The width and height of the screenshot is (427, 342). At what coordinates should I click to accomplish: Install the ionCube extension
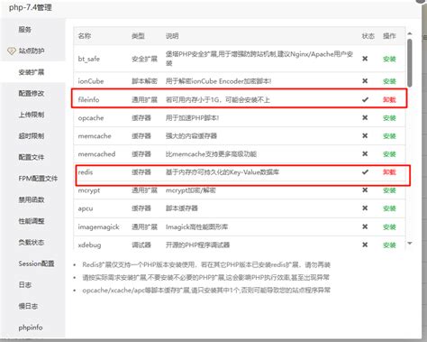point(389,81)
